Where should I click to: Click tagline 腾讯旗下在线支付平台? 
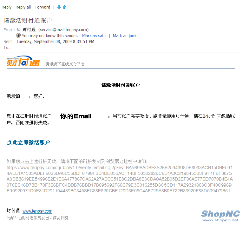tap(65, 64)
